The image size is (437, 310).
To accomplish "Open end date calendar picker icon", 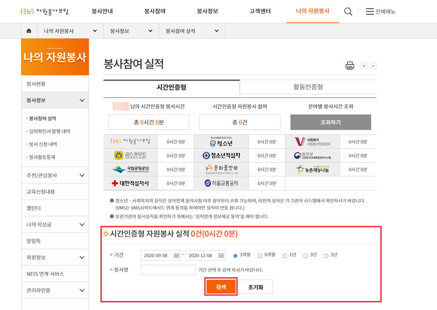I will pyautogui.click(x=221, y=256).
